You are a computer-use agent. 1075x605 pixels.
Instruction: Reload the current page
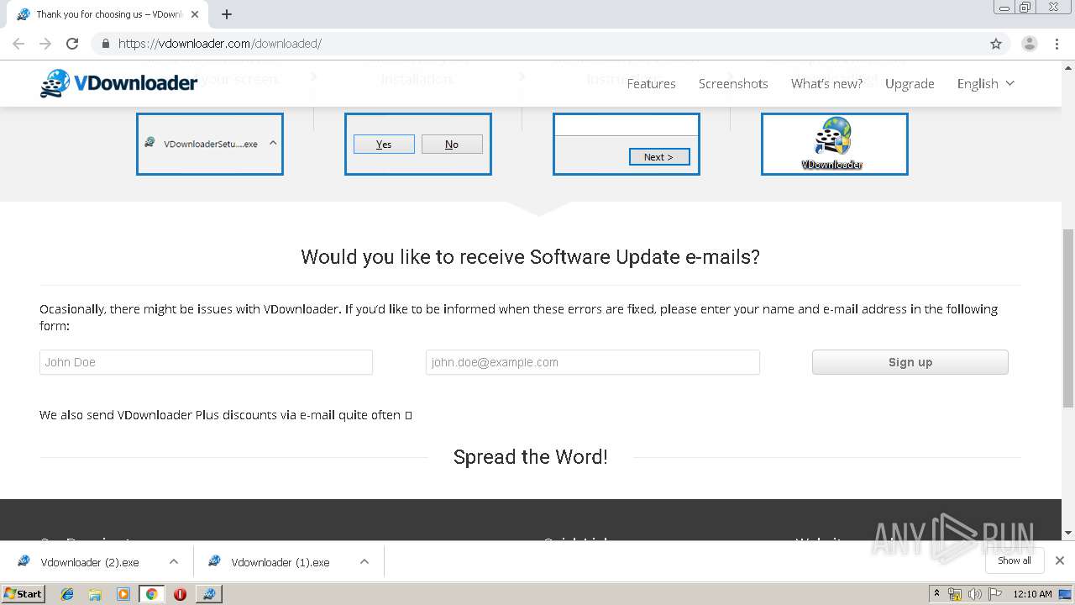click(x=72, y=44)
